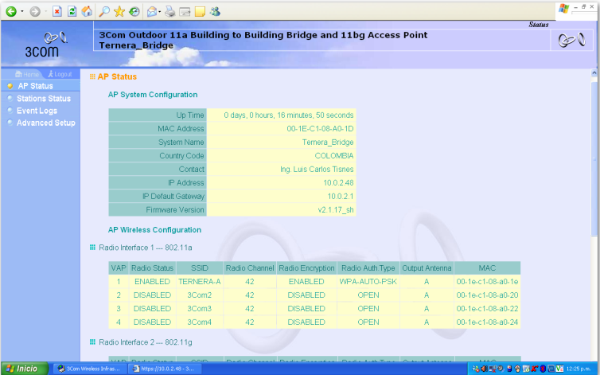Screen dimensions: 600x375
Task: Click the browser Back arrow button
Action: 11,12
